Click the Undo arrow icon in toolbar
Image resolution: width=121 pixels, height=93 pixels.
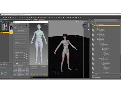15,18
